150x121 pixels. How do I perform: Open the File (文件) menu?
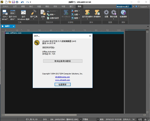tap(5, 6)
